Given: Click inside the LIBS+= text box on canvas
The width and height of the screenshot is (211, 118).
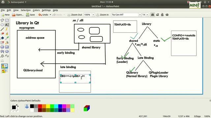Looking at the screenshot, I should click(x=75, y=79).
